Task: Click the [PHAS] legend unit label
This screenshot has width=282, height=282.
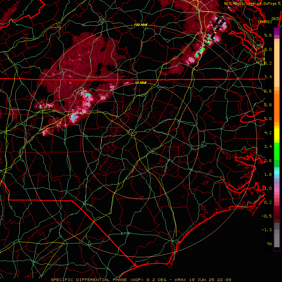Action: pyautogui.click(x=265, y=22)
